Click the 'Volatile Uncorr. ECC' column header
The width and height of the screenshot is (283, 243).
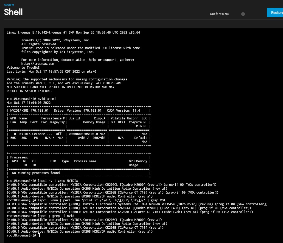pyautogui.click(x=129, y=118)
